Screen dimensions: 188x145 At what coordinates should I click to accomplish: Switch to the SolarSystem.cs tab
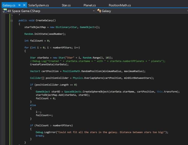[x=38, y=5]
